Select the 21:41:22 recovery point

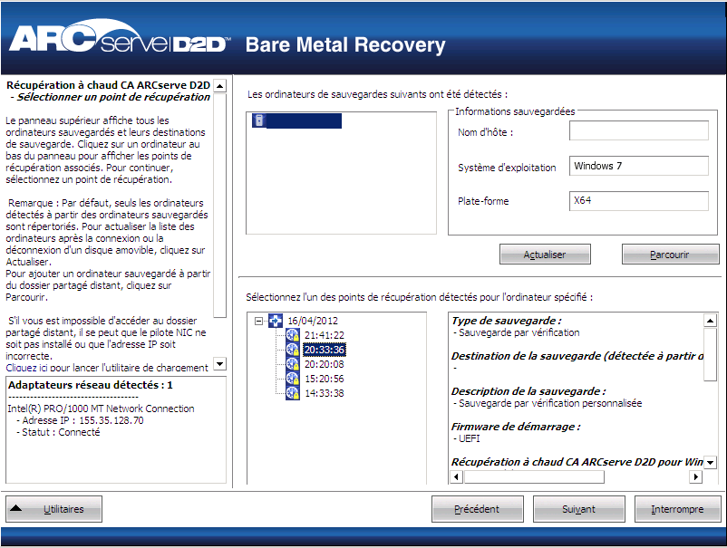pyautogui.click(x=325, y=335)
